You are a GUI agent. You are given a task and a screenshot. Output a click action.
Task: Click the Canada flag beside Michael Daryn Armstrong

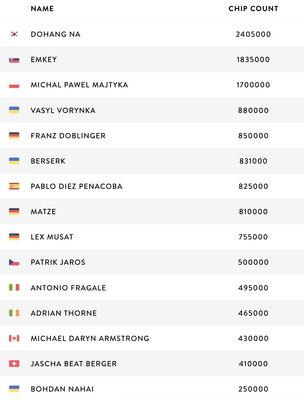tap(14, 338)
